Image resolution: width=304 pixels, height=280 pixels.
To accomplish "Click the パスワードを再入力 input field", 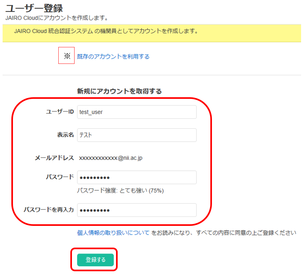I will pyautogui.click(x=136, y=210).
